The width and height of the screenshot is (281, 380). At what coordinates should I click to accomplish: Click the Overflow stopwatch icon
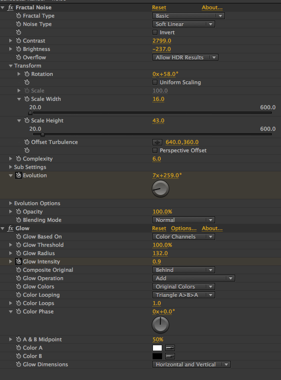coord(19,57)
